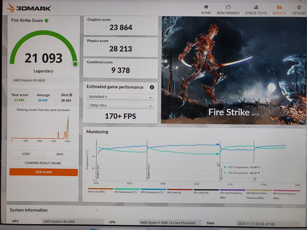Click the 170+ FPS estimate
The image size is (307, 230).
(121, 116)
